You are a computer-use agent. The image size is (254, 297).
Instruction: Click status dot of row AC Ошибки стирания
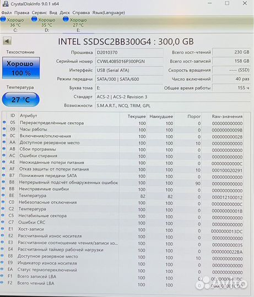click(4, 155)
